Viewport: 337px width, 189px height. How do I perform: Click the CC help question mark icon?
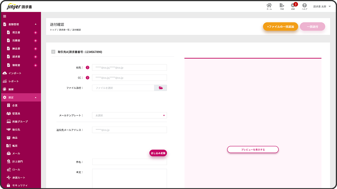click(x=88, y=78)
